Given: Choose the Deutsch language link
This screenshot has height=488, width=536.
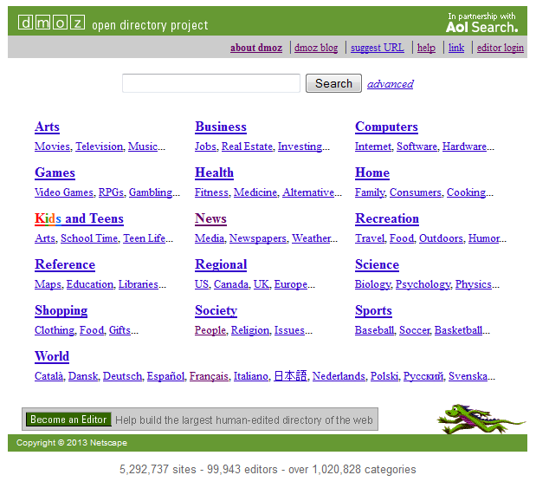Looking at the screenshot, I should tap(122, 376).
